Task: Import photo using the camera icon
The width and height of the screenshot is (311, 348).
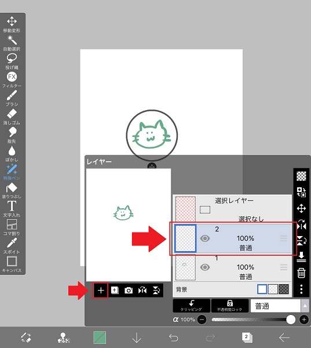Action: tap(129, 291)
